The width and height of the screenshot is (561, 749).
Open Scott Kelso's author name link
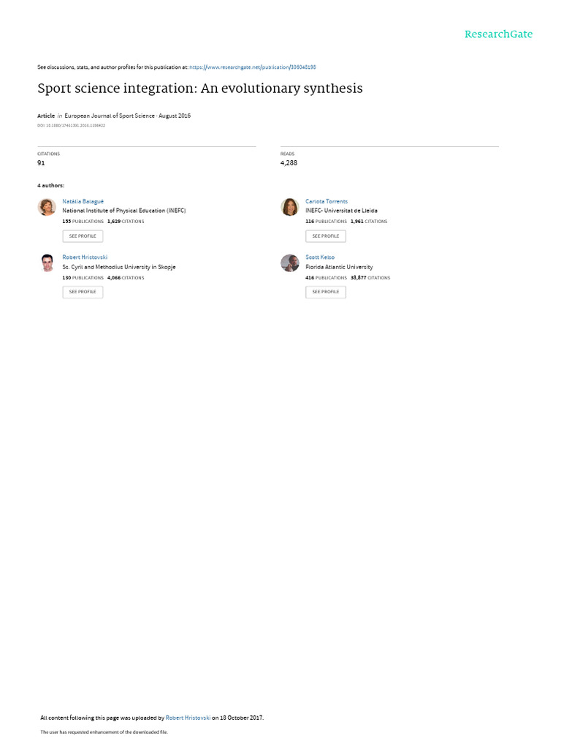coord(320,257)
